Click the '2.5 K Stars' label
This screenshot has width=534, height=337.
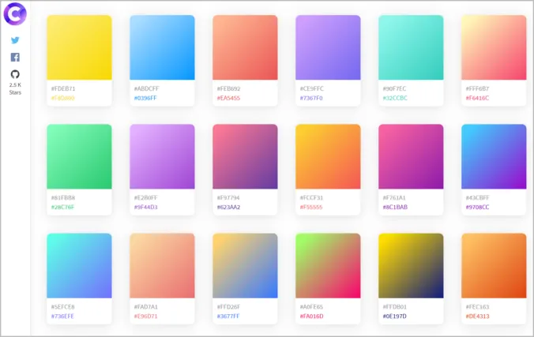point(15,88)
